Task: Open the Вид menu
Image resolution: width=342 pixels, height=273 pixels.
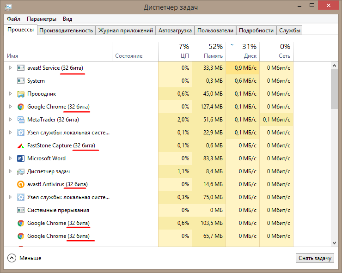Action: (x=67, y=19)
